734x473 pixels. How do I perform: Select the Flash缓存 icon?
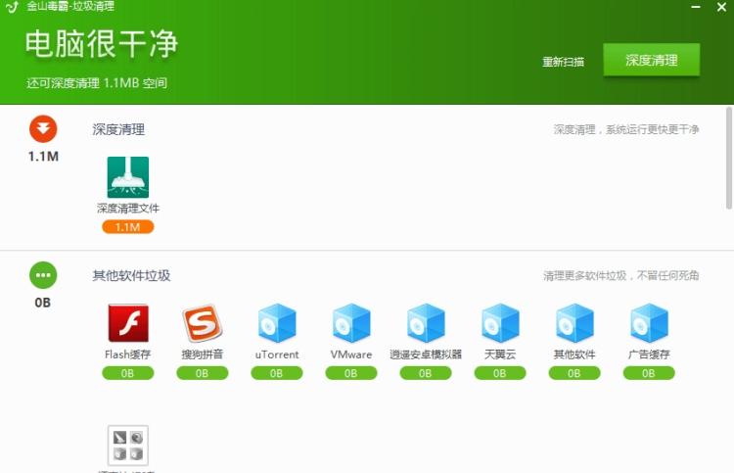[128, 323]
